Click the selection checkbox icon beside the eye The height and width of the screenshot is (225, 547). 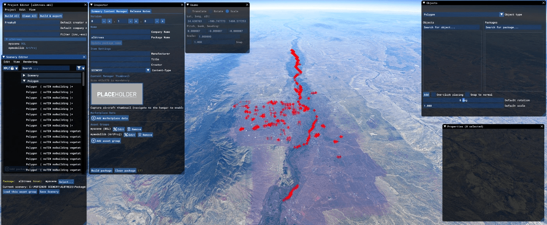click(x=9, y=68)
